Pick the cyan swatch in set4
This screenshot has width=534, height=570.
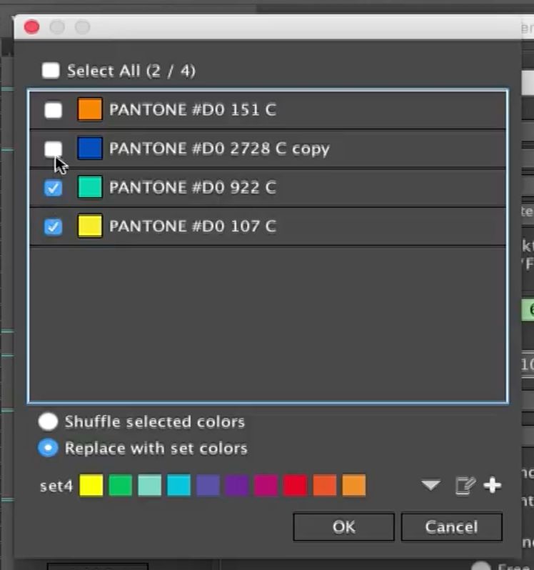coord(178,486)
